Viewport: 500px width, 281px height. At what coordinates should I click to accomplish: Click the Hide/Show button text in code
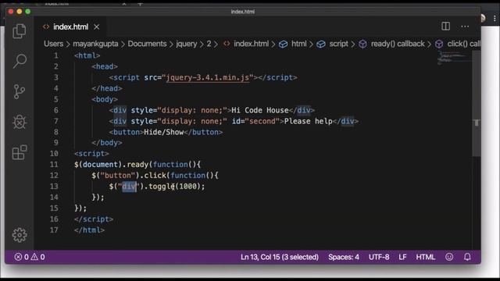(x=163, y=132)
